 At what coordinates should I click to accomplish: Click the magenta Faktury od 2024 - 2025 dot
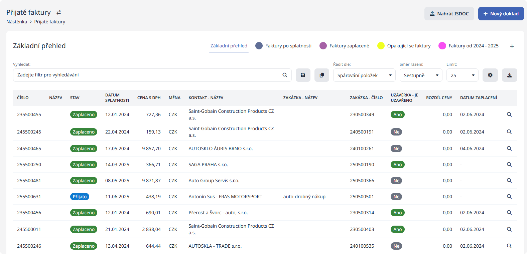coord(442,46)
